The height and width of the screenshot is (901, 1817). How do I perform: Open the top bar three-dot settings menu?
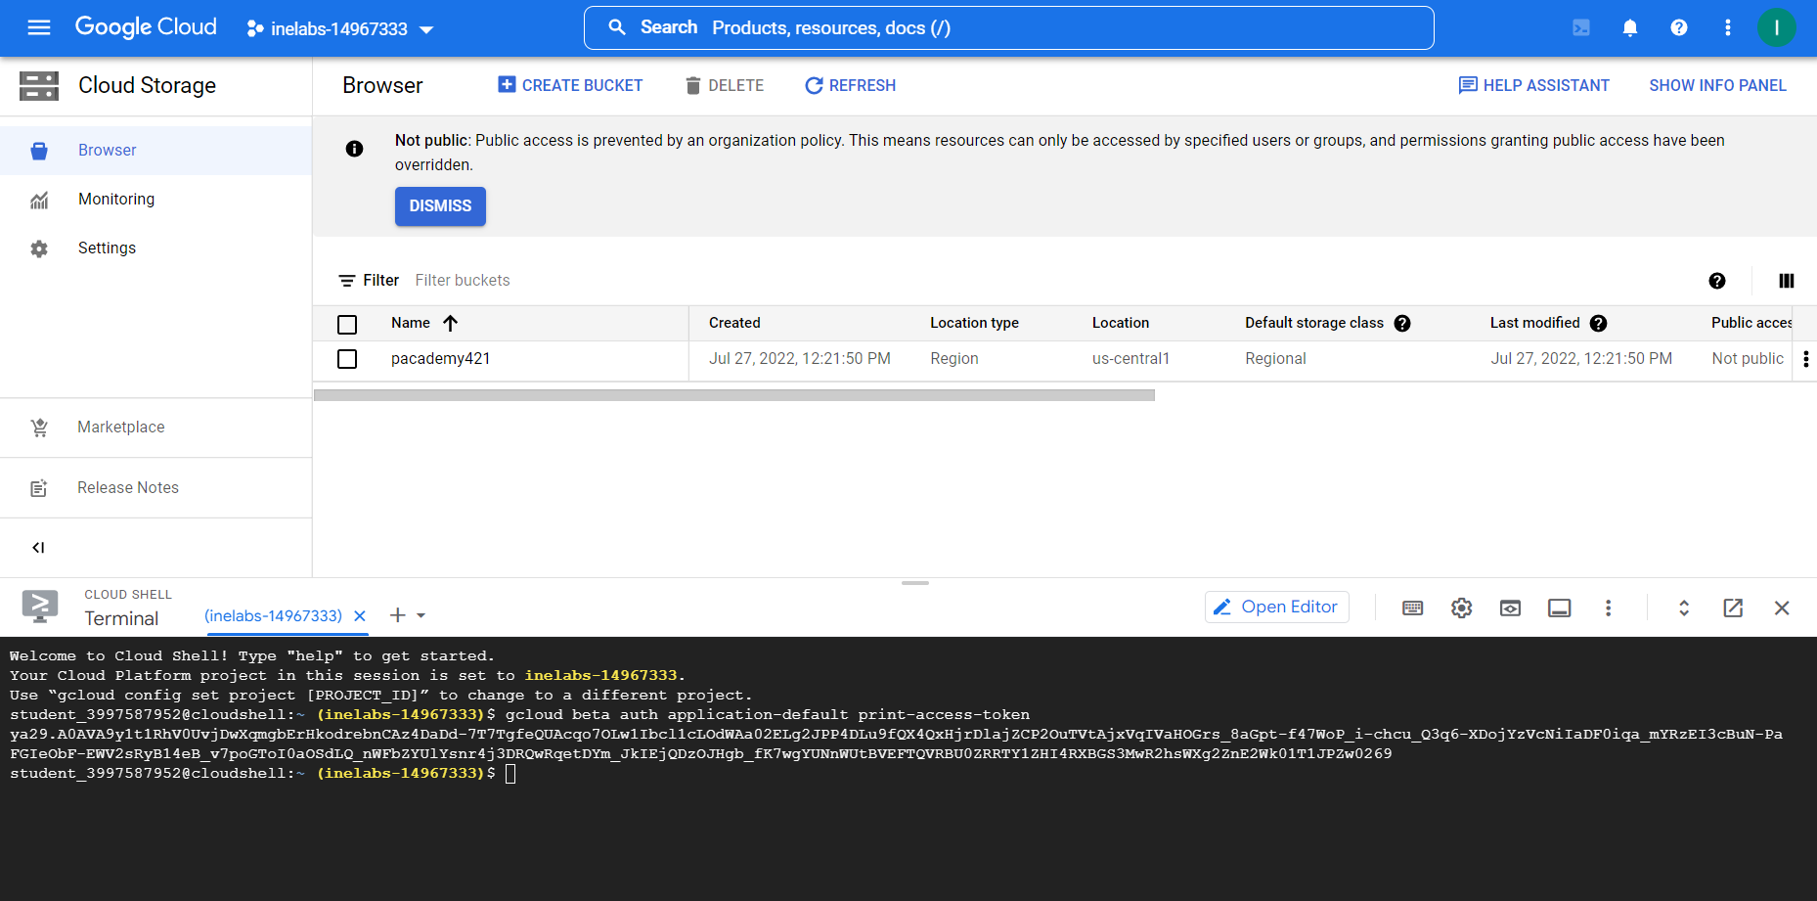(x=1728, y=27)
